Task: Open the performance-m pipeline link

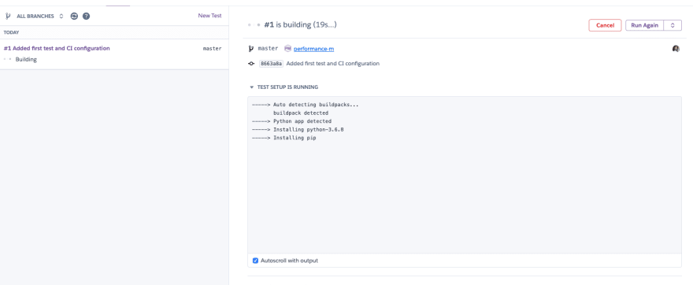Action: pyautogui.click(x=313, y=49)
